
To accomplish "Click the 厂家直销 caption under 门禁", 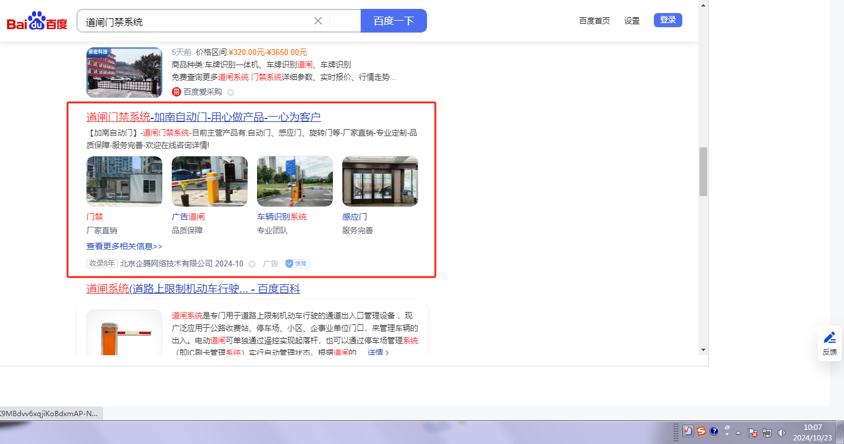I will 102,230.
